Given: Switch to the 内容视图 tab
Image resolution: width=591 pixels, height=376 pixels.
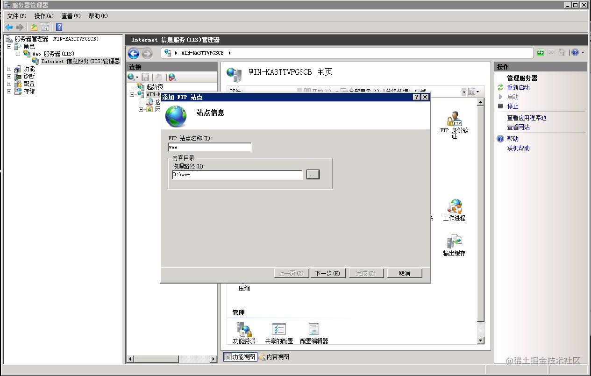Looking at the screenshot, I should click(x=274, y=357).
